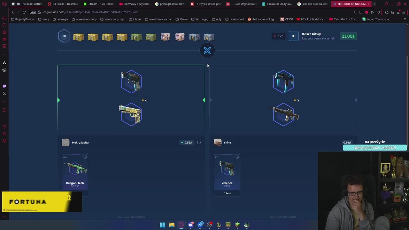This screenshot has height=230, width=409.
Task: Open the Valence P250 item card
Action: pos(227,175)
